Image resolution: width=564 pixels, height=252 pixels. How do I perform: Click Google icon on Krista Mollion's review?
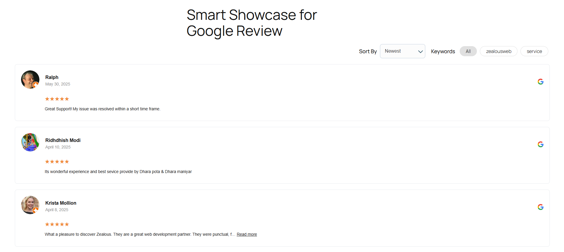[x=541, y=207]
